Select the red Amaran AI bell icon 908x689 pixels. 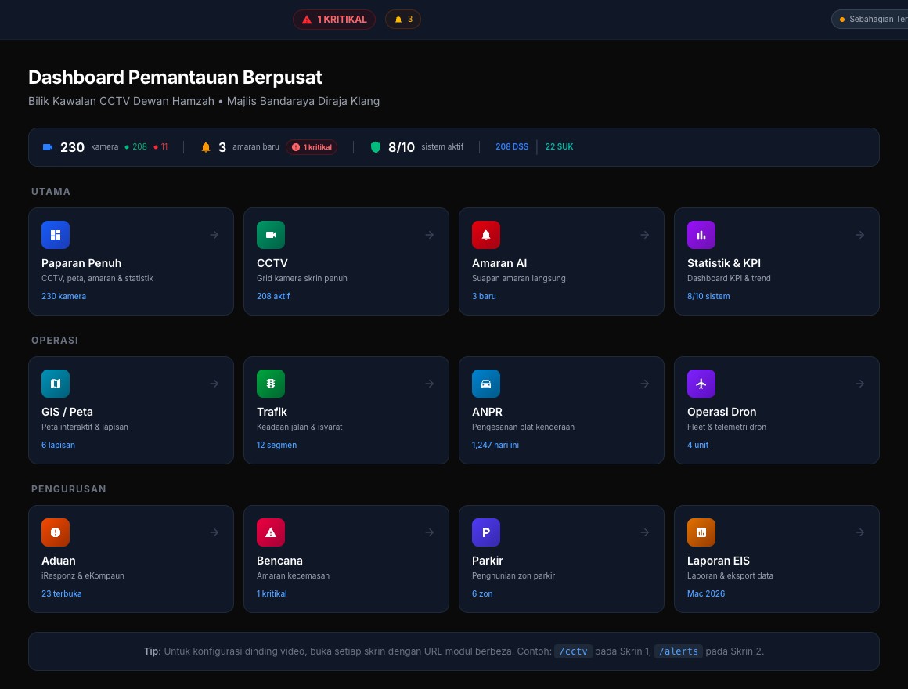coord(486,235)
